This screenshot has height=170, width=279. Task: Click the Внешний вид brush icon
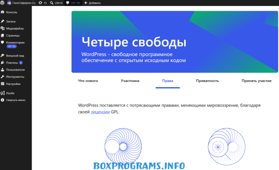[2, 56]
